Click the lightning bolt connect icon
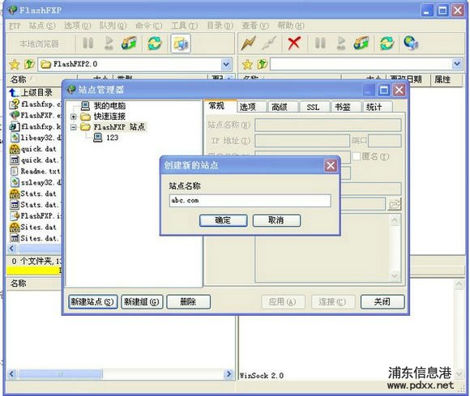The image size is (470, 396). (248, 44)
